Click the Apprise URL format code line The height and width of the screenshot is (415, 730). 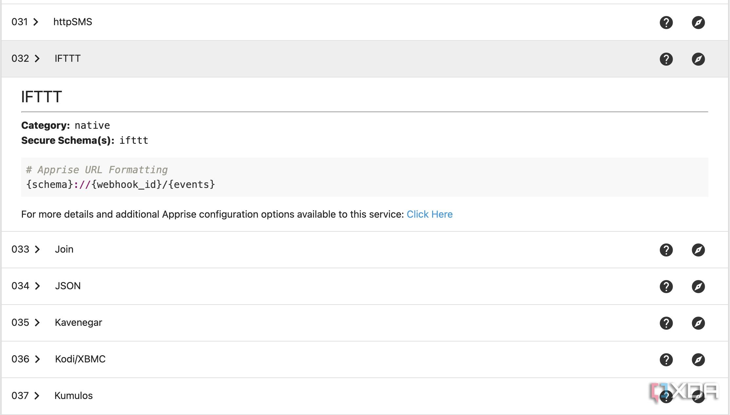120,185
